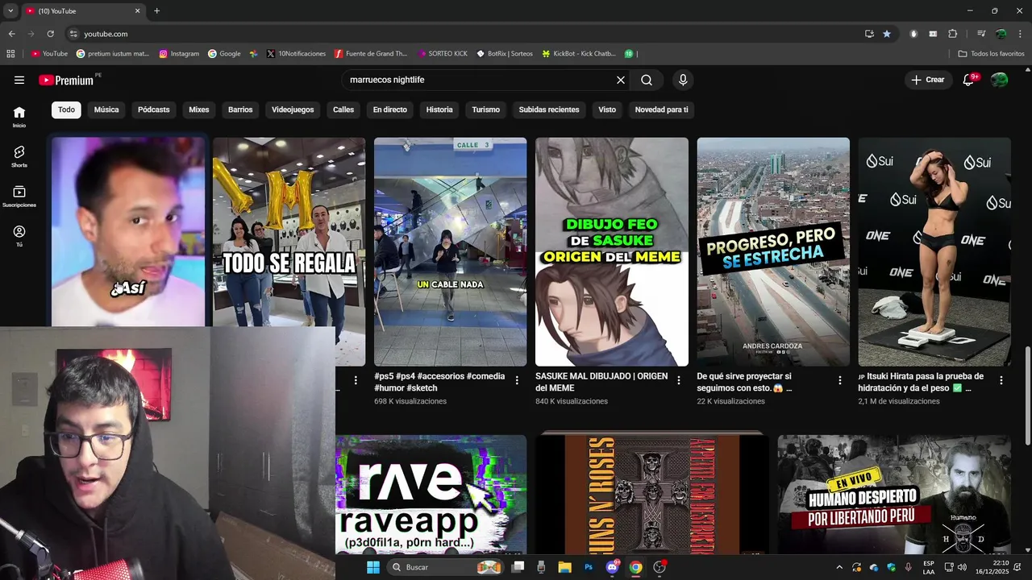Select the Historia filter chip

click(439, 110)
